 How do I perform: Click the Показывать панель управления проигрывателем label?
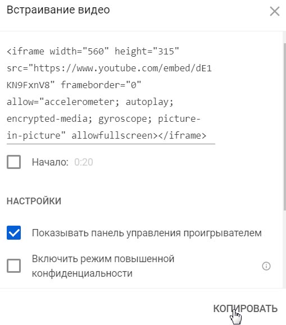point(147,233)
